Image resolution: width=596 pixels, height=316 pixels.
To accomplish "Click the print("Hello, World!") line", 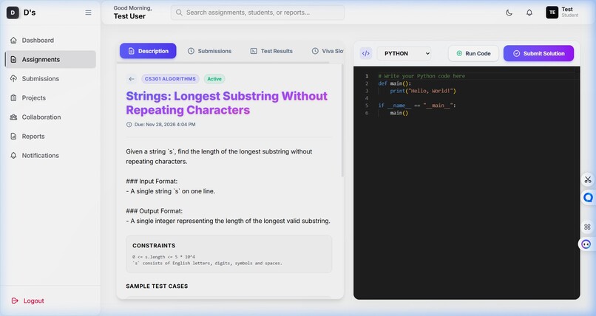I will (x=423, y=91).
